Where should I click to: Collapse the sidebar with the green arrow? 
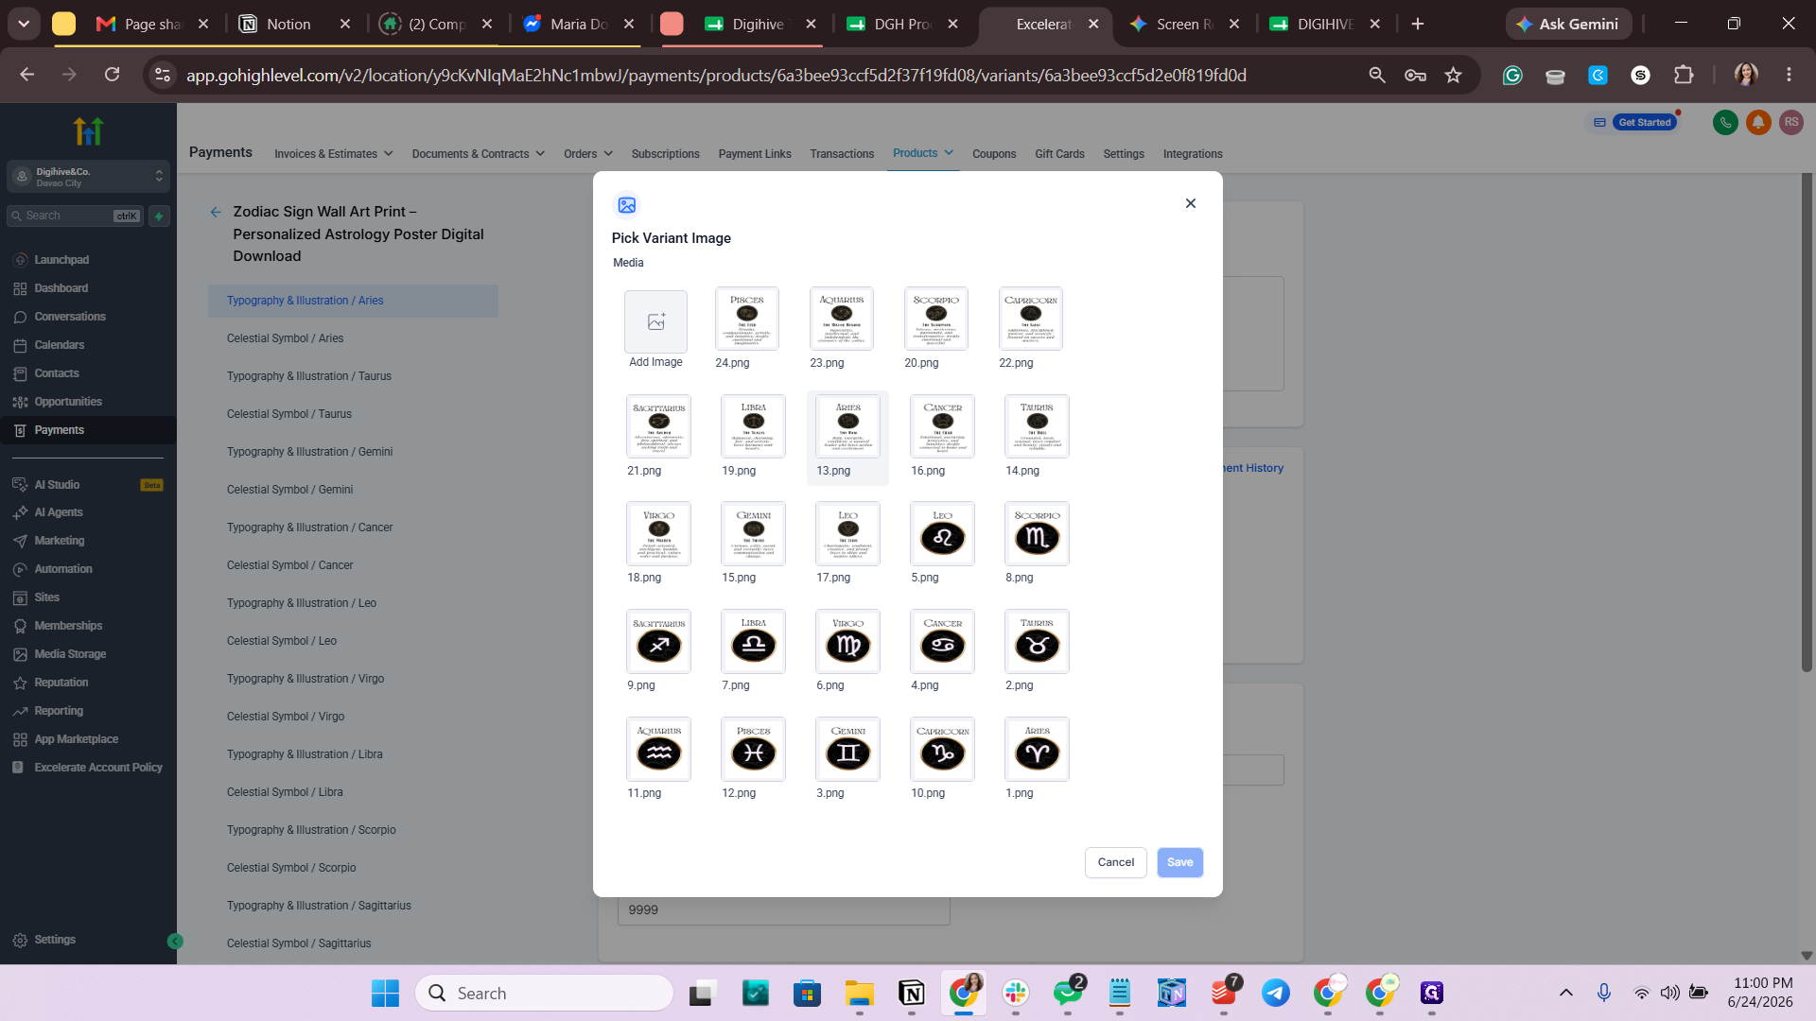pyautogui.click(x=175, y=941)
